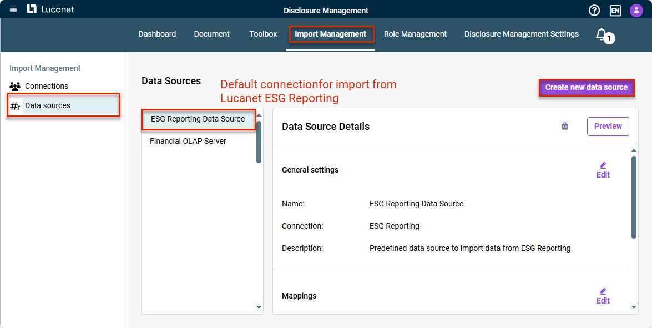The height and width of the screenshot is (328, 652).
Task: Open the hamburger navigation menu
Action: click(x=13, y=10)
